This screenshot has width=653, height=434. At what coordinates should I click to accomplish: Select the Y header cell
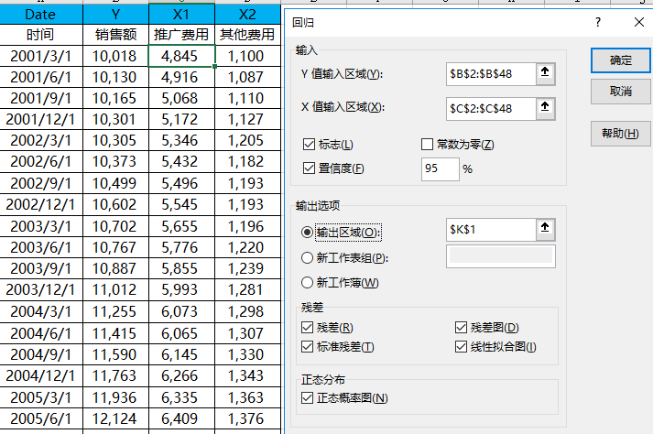(x=115, y=14)
